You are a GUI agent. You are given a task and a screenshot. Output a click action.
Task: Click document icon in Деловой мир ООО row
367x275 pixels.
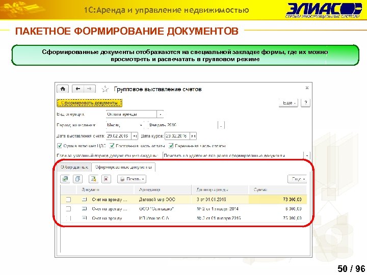(85, 200)
